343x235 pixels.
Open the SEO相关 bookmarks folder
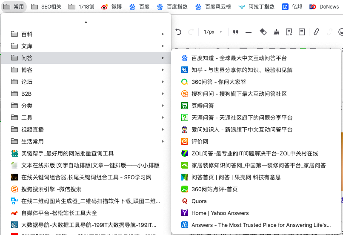[46, 7]
